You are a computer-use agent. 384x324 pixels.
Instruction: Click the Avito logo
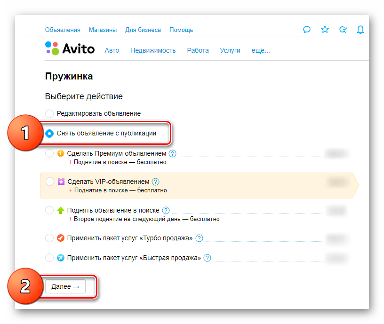tap(70, 49)
